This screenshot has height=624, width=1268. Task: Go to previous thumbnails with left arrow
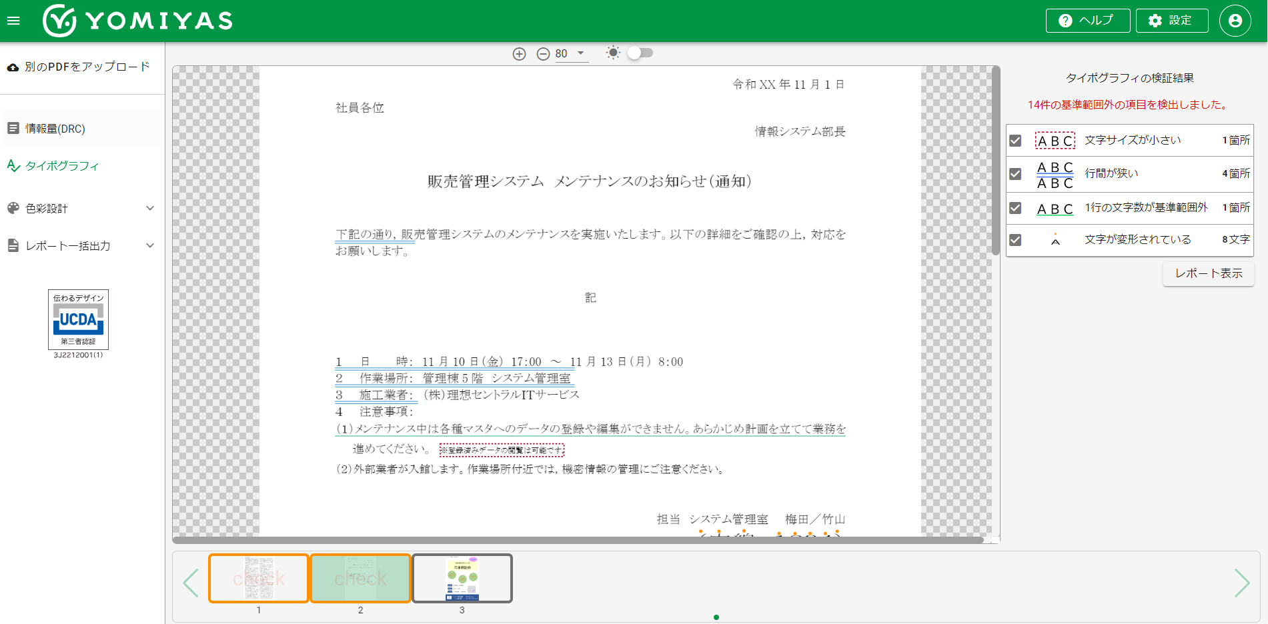[191, 583]
